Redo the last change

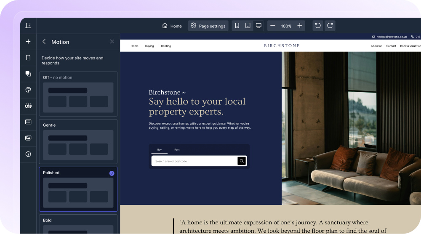coord(330,26)
